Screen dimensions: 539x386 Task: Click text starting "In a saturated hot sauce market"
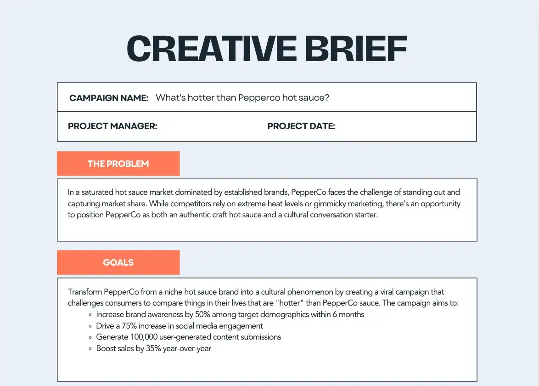point(119,192)
